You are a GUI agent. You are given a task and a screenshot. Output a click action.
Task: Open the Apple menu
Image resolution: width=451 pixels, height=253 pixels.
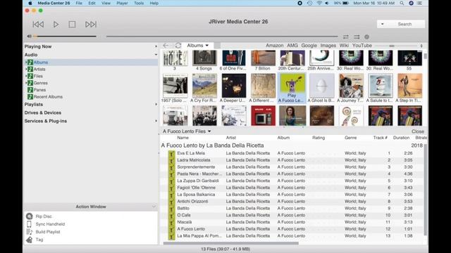30,3
